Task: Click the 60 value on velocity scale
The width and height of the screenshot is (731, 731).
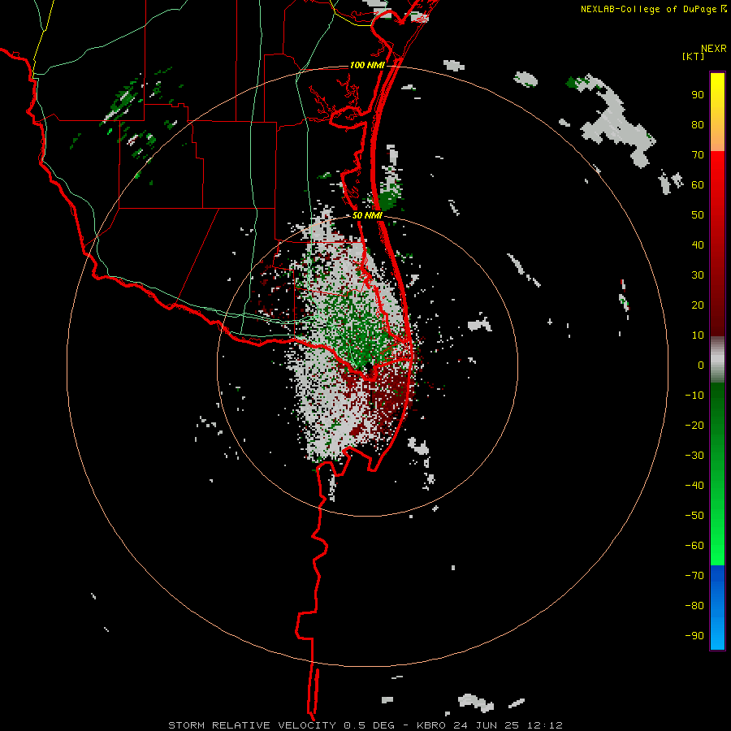Action: tap(698, 185)
